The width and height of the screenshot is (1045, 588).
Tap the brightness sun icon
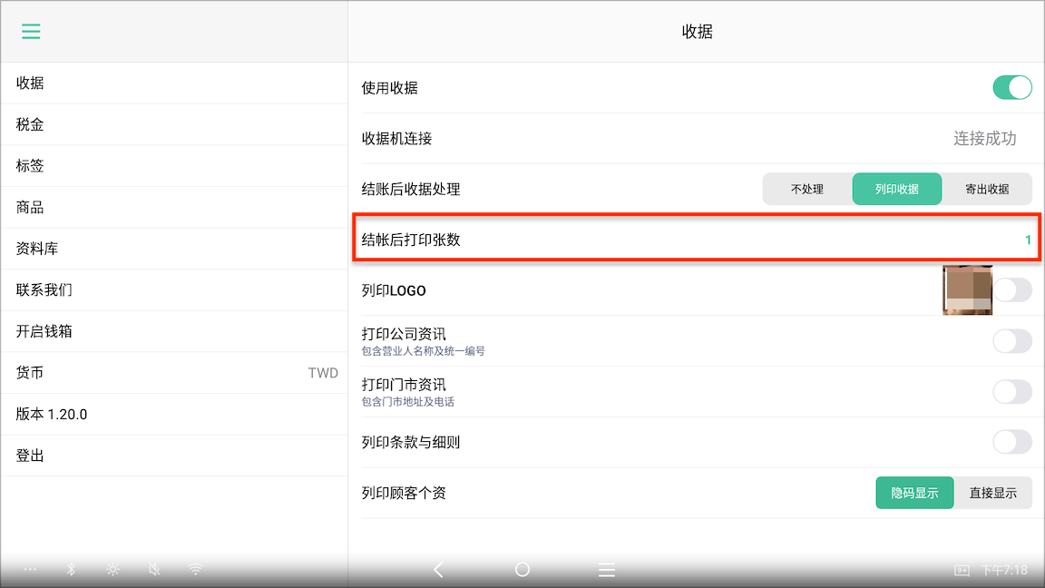click(x=112, y=569)
